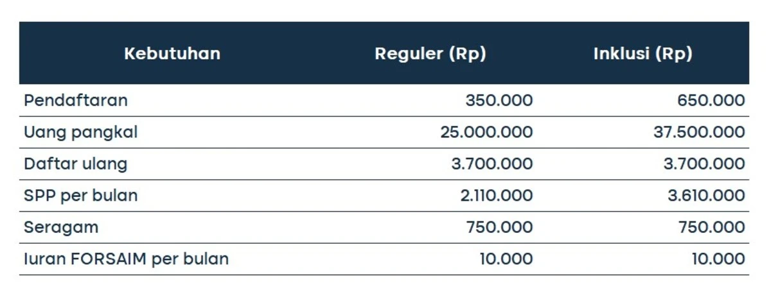Click the Reguler SPP value 2.110.000
This screenshot has width=771, height=292.
pyautogui.click(x=497, y=196)
